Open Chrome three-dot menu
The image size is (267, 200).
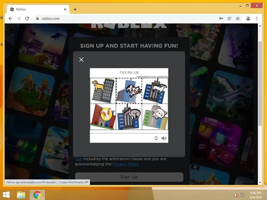coord(257,18)
